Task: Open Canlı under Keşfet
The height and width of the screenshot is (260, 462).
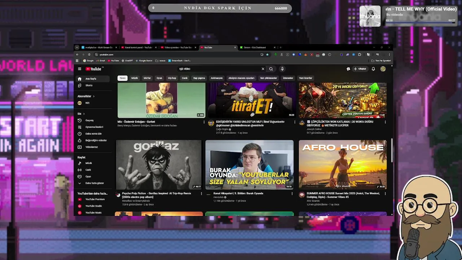Action: pos(93,170)
